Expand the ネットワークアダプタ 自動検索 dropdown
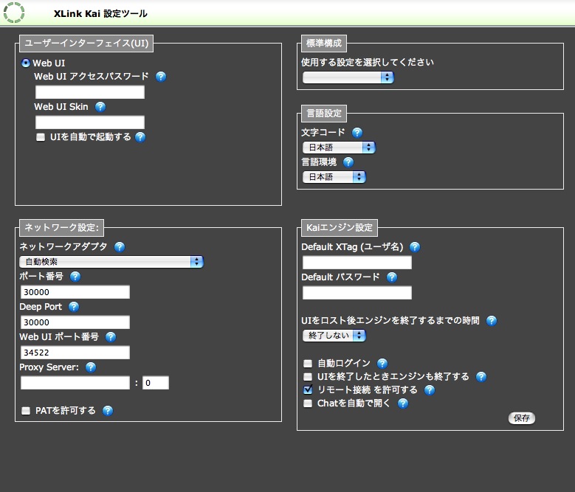Image resolution: width=575 pixels, height=492 pixels. (x=111, y=262)
